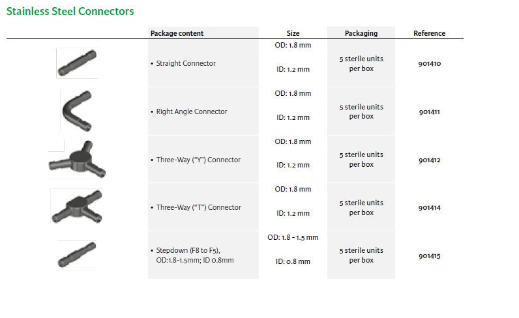The image size is (519, 318).
Task: Click the Stainless Steel Connectors heading
Action: point(70,12)
